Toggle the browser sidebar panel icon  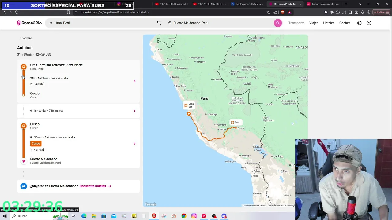[350, 12]
